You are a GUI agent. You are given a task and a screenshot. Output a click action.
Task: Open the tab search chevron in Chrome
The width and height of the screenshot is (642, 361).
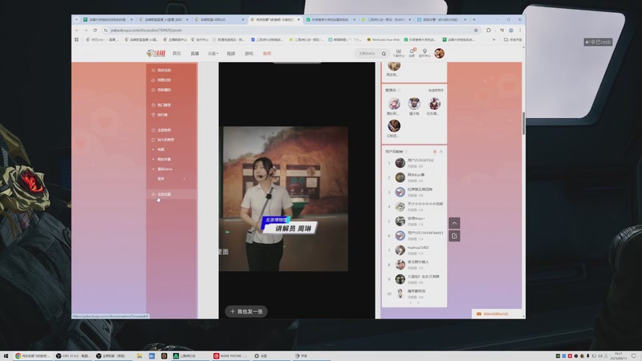pos(76,19)
